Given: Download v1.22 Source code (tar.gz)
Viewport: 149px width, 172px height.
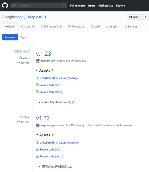Looking at the screenshot, I should [x=51, y=157].
